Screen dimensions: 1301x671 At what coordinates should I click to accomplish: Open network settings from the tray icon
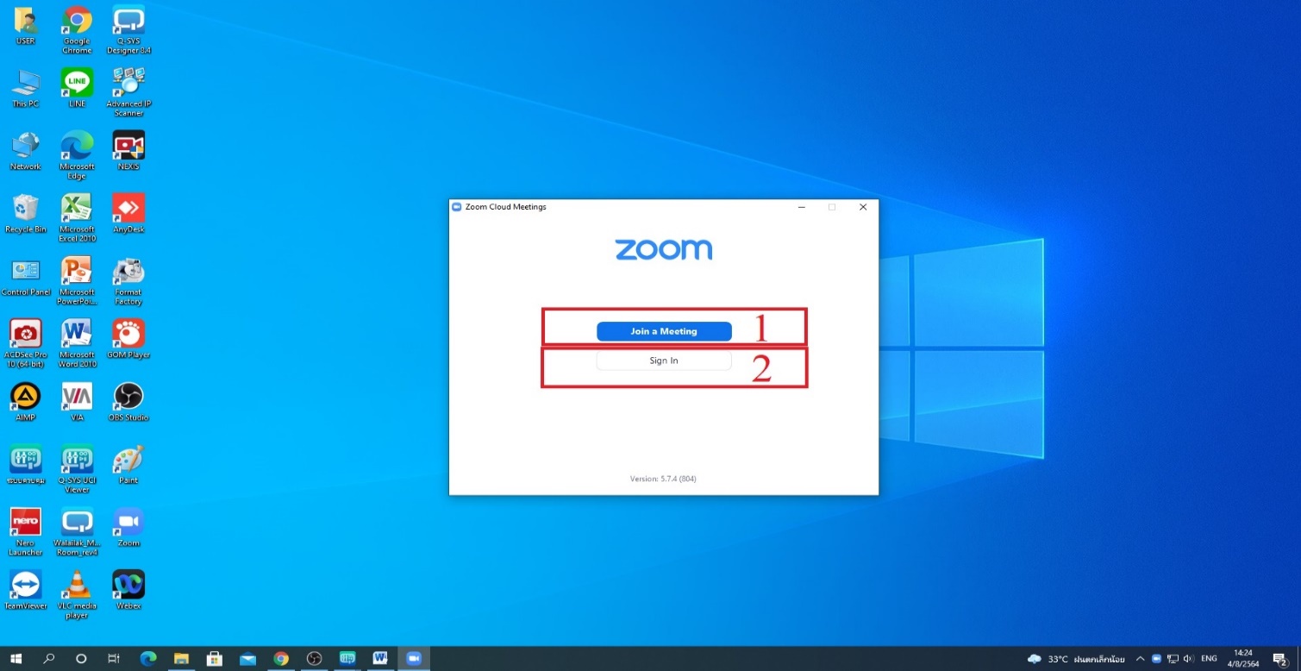(1173, 659)
